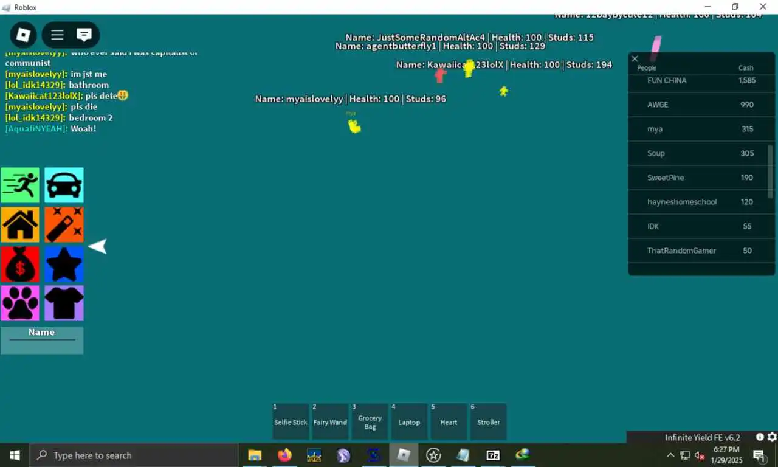Open File Explorer from taskbar
Screen dimensions: 778x467
point(255,455)
